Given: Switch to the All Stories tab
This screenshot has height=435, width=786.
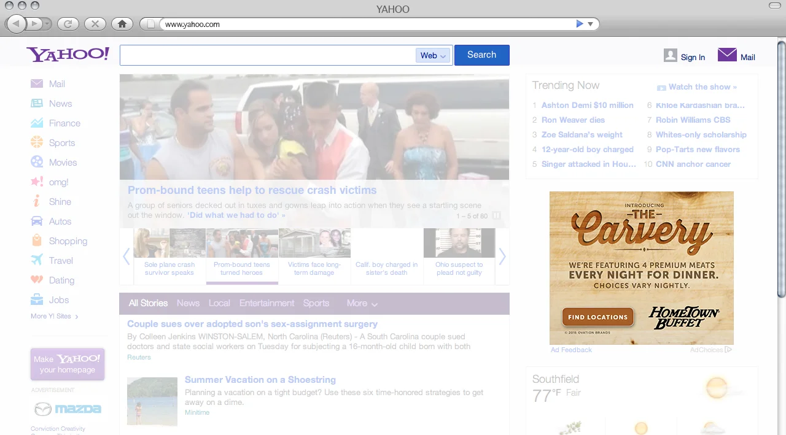Looking at the screenshot, I should (x=148, y=303).
